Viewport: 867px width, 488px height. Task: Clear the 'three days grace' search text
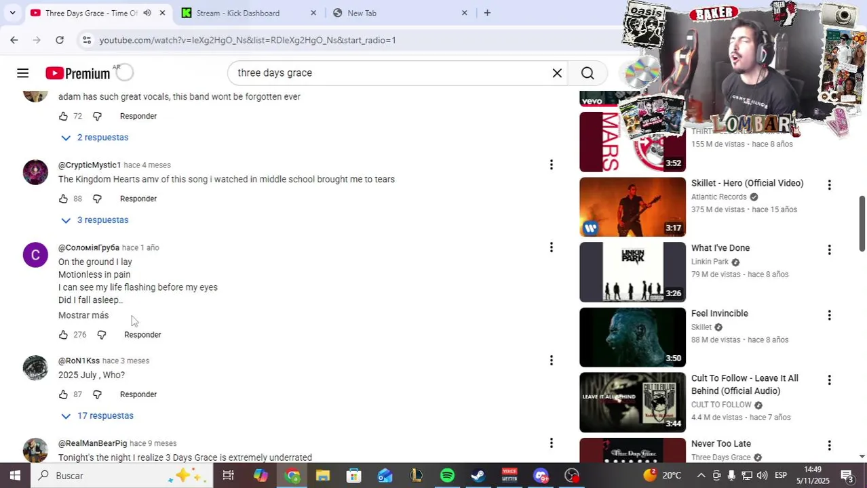[x=557, y=73]
